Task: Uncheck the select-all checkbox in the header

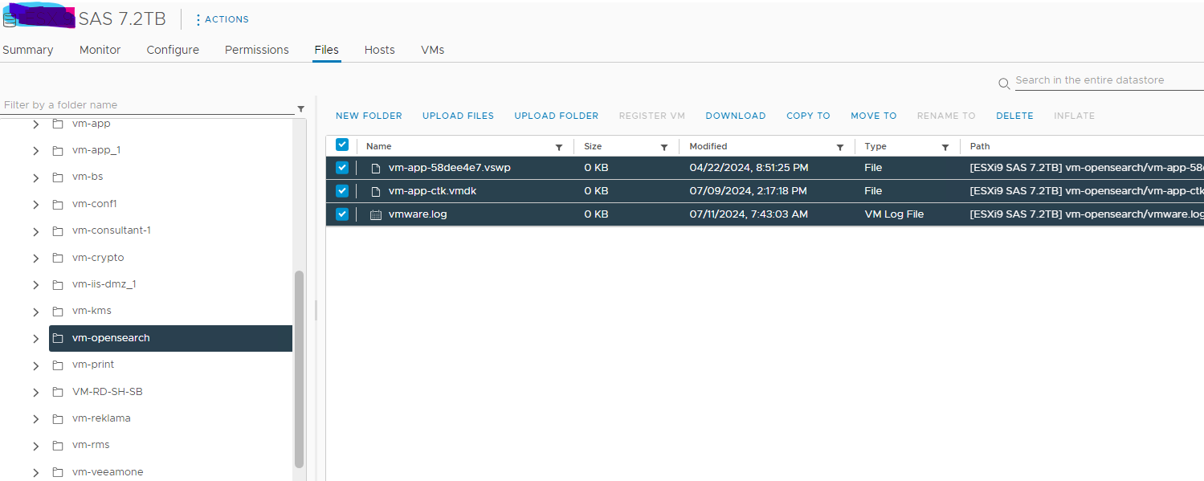Action: (341, 144)
